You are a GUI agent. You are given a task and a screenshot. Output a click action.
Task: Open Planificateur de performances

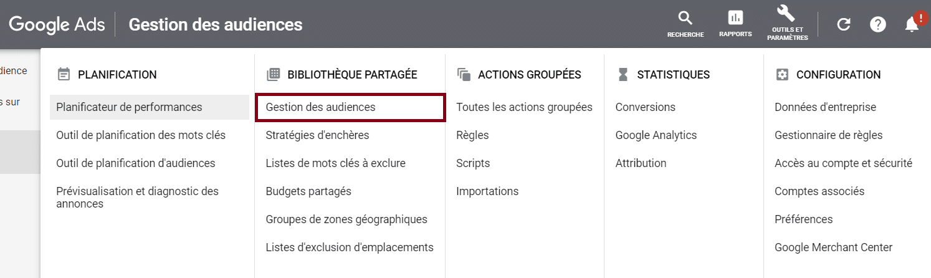point(129,107)
